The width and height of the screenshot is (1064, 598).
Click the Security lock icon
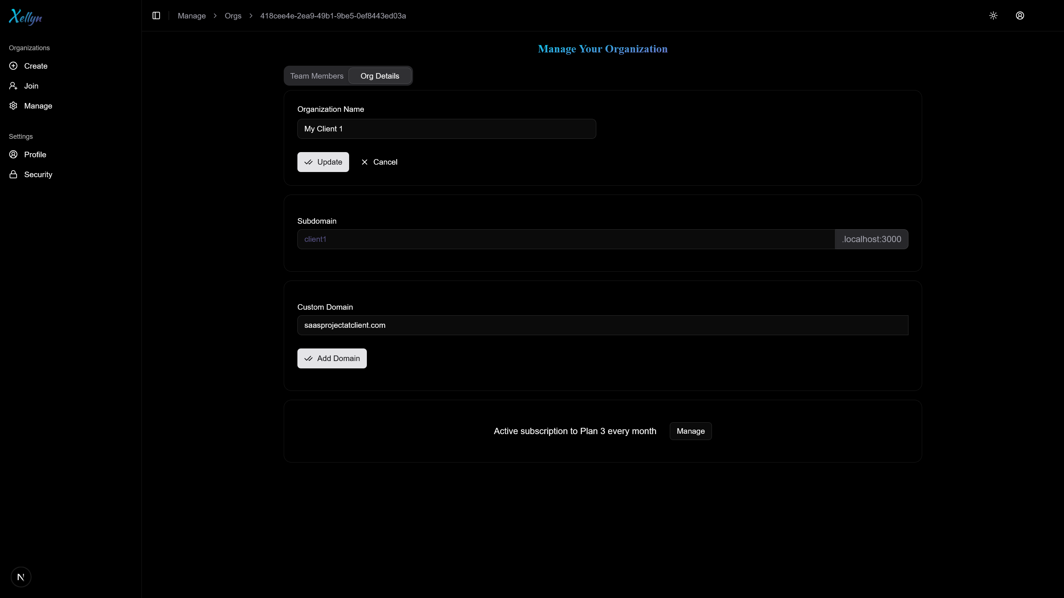(13, 175)
